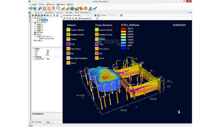
Task: Uncheck the CC cross section checkbox
Action: tap(37, 28)
